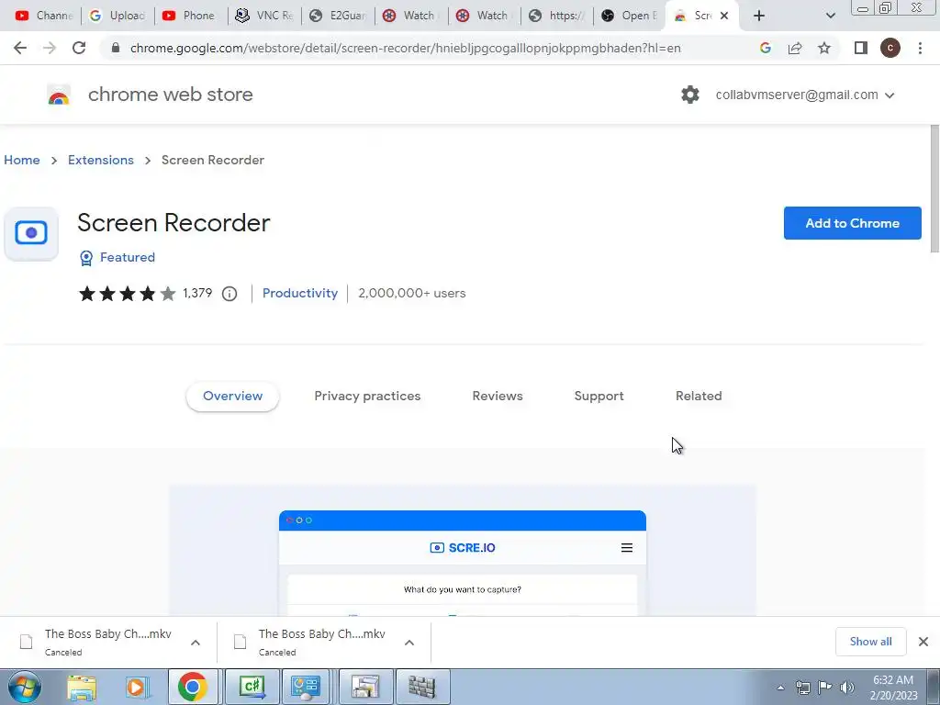Click the SCRE.IO preview screenshot

click(x=463, y=552)
